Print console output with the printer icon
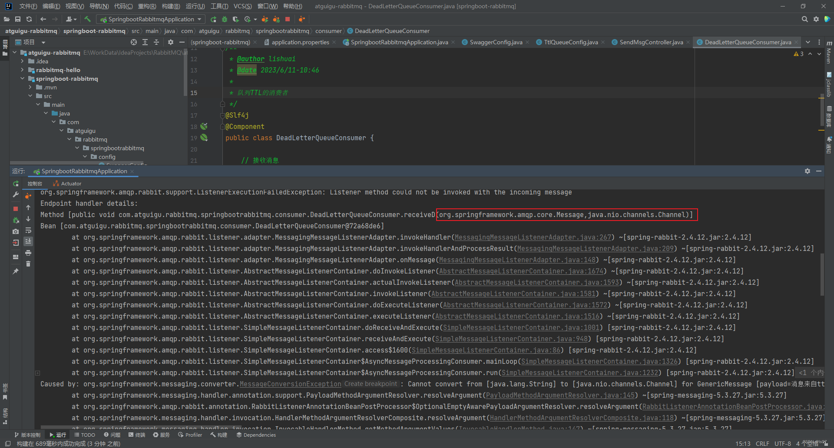 click(28, 253)
